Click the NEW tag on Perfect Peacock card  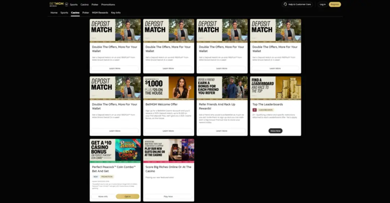coord(95,177)
